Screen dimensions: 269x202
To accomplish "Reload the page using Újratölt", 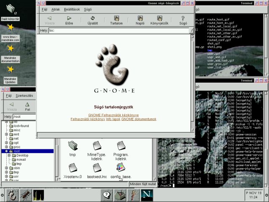I will click(x=92, y=20).
